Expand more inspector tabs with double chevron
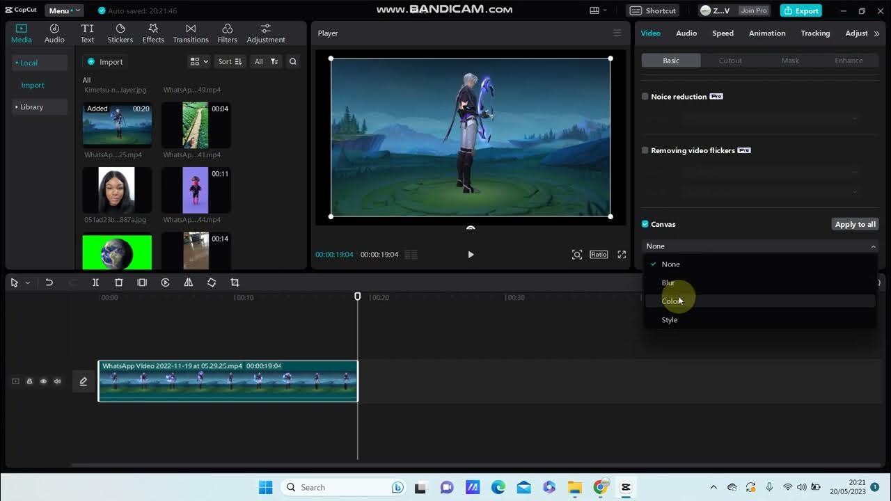 pyautogui.click(x=876, y=33)
